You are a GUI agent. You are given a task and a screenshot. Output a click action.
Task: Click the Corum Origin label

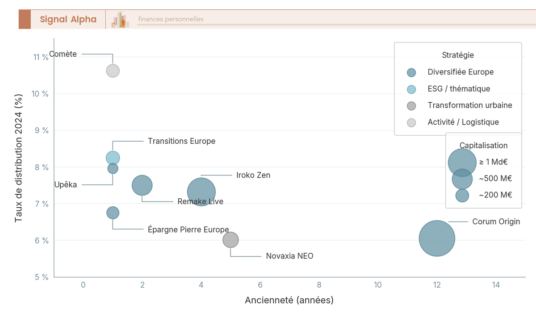pyautogui.click(x=496, y=222)
